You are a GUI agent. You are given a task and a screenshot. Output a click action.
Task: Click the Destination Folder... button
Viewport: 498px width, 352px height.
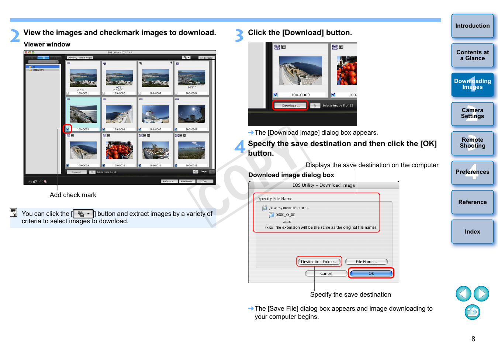(x=319, y=262)
